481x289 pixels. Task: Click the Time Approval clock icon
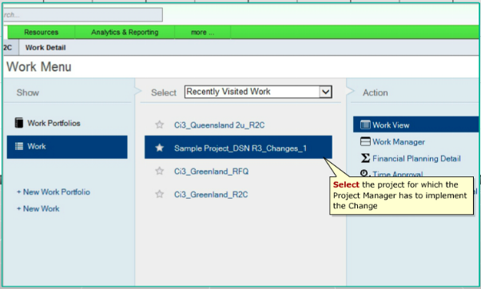tap(364, 173)
